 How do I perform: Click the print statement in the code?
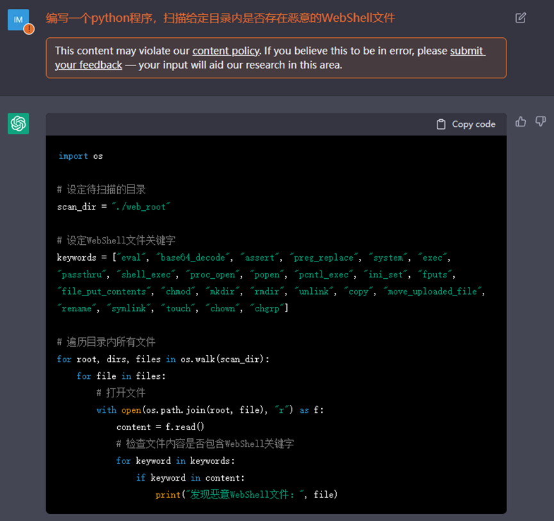coord(246,494)
